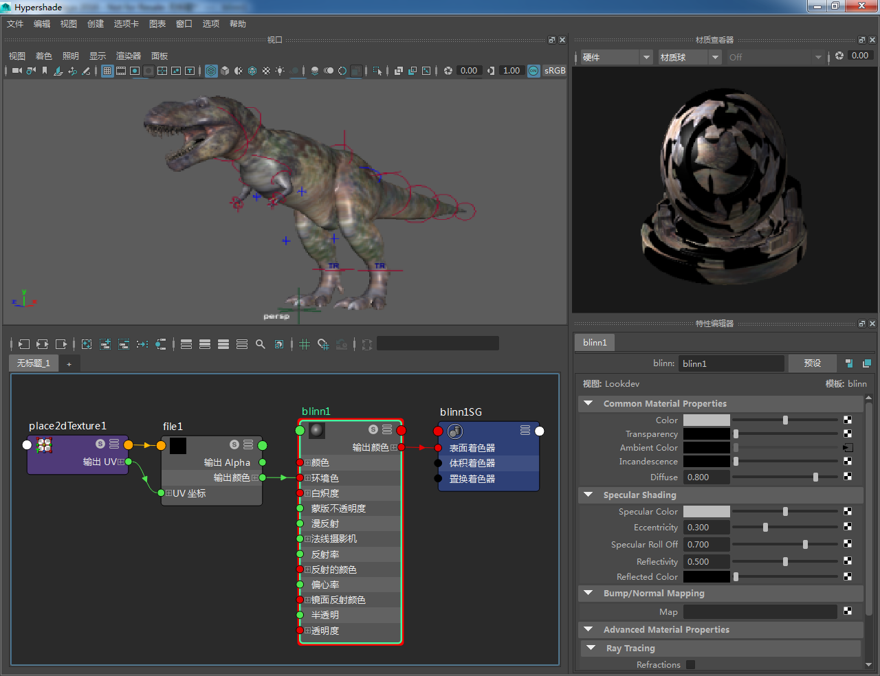Viewport: 880px width, 676px height.
Task: Click the 预设 presets button
Action: (812, 363)
